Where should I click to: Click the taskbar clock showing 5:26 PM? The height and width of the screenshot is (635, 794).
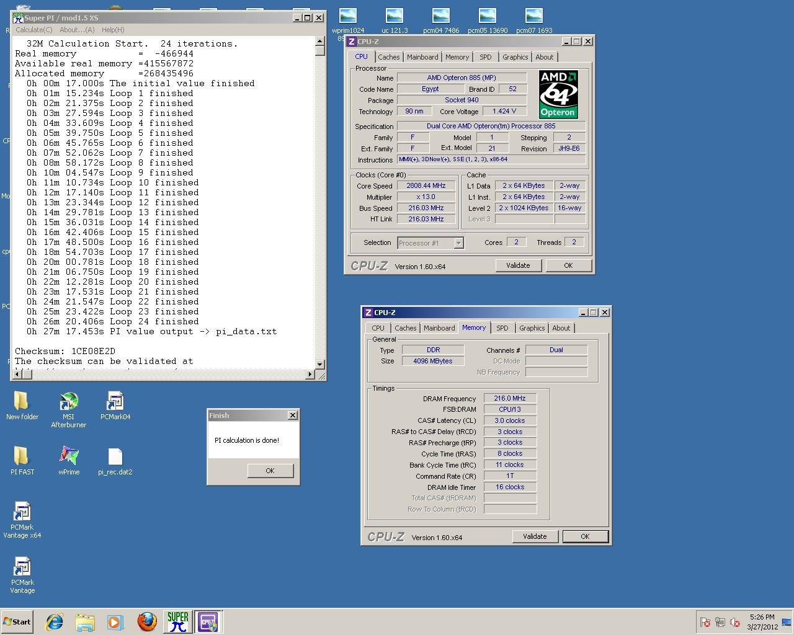pos(762,622)
